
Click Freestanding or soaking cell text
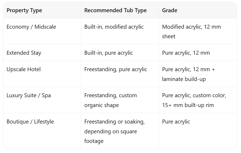click(x=114, y=122)
